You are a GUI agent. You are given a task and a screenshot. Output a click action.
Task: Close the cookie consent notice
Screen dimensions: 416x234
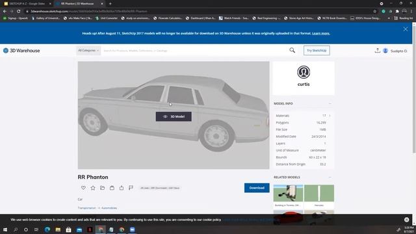click(406, 220)
